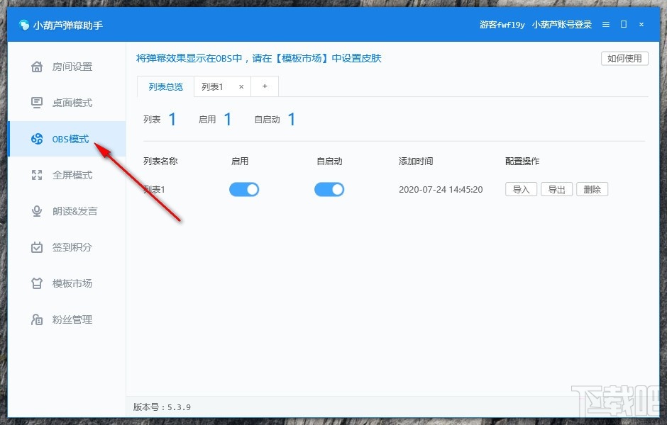Viewport: 667px width, 425px height.
Task: Disable the 启用 switch for 列表1
Action: coord(244,189)
